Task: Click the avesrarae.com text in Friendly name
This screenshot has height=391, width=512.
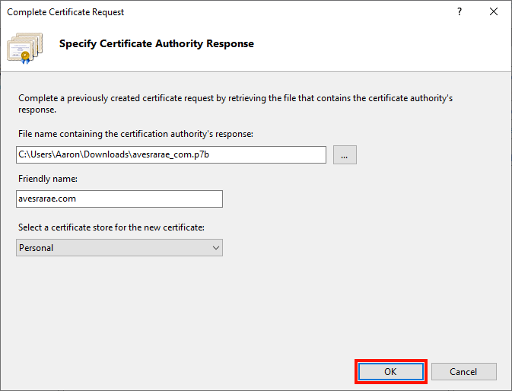Action: pos(46,199)
